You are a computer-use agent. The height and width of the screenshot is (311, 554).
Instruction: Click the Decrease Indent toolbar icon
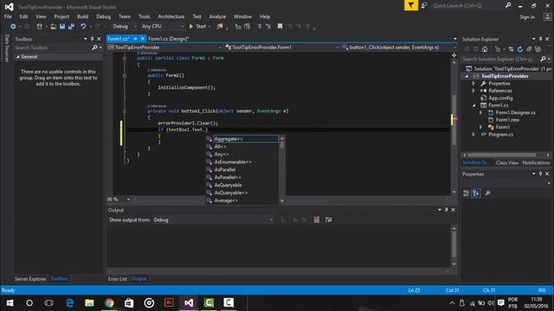tap(238, 27)
